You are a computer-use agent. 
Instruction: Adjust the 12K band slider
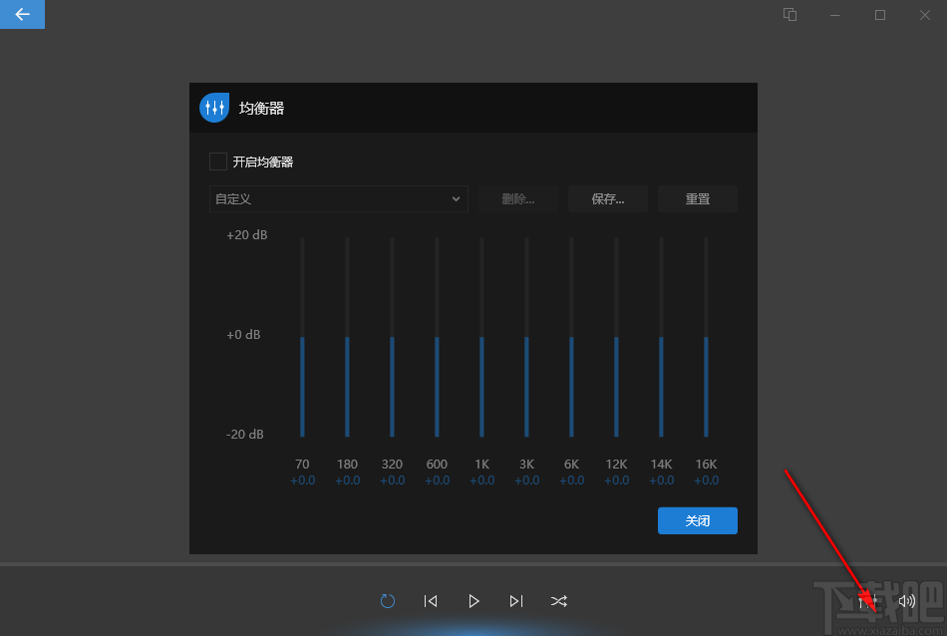tap(617, 337)
